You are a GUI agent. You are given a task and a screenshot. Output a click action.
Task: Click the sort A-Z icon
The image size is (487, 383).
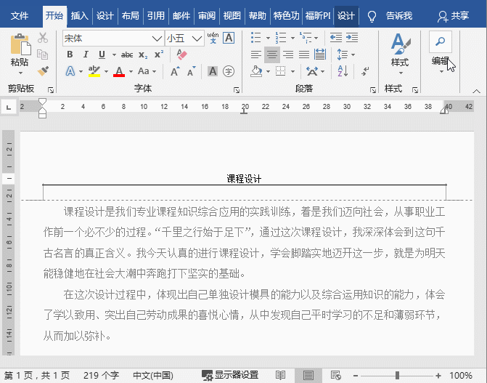[x=343, y=71]
